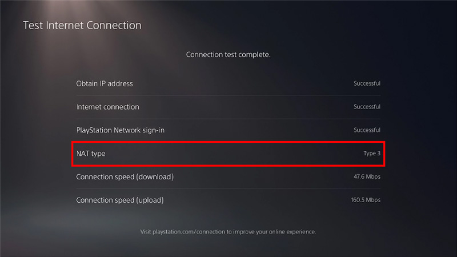Image resolution: width=457 pixels, height=257 pixels.
Task: Click the Type 3 NAT value
Action: 372,153
